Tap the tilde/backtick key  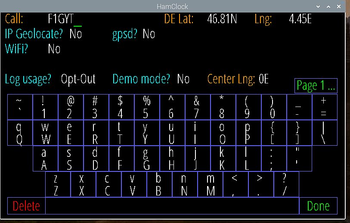click(20, 107)
